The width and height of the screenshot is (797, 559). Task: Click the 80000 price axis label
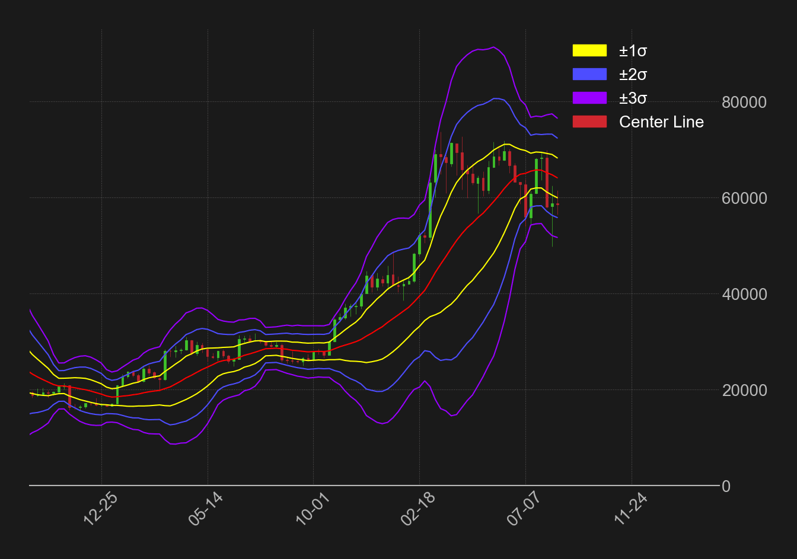(744, 103)
